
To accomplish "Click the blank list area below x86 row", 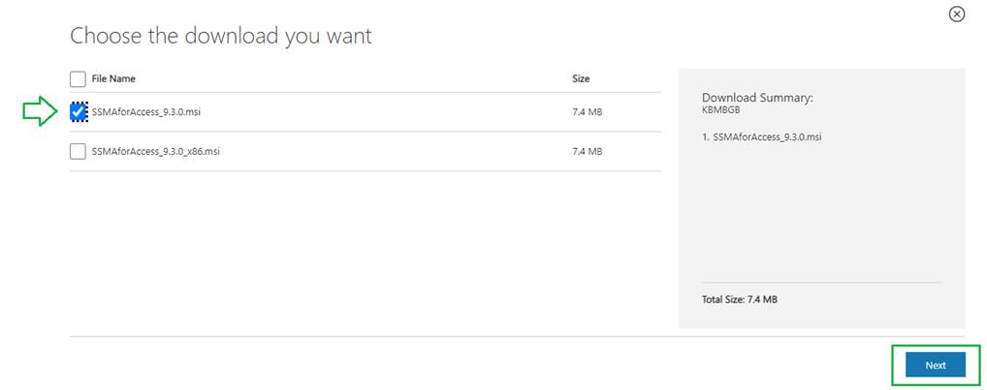I will click(x=366, y=252).
